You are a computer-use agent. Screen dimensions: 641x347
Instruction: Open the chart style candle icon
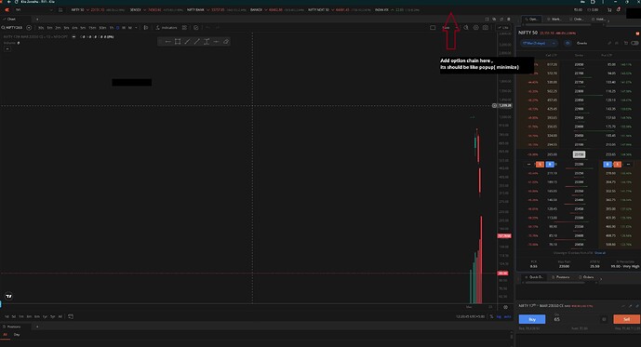(146, 28)
